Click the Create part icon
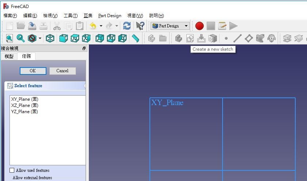 tap(152, 38)
